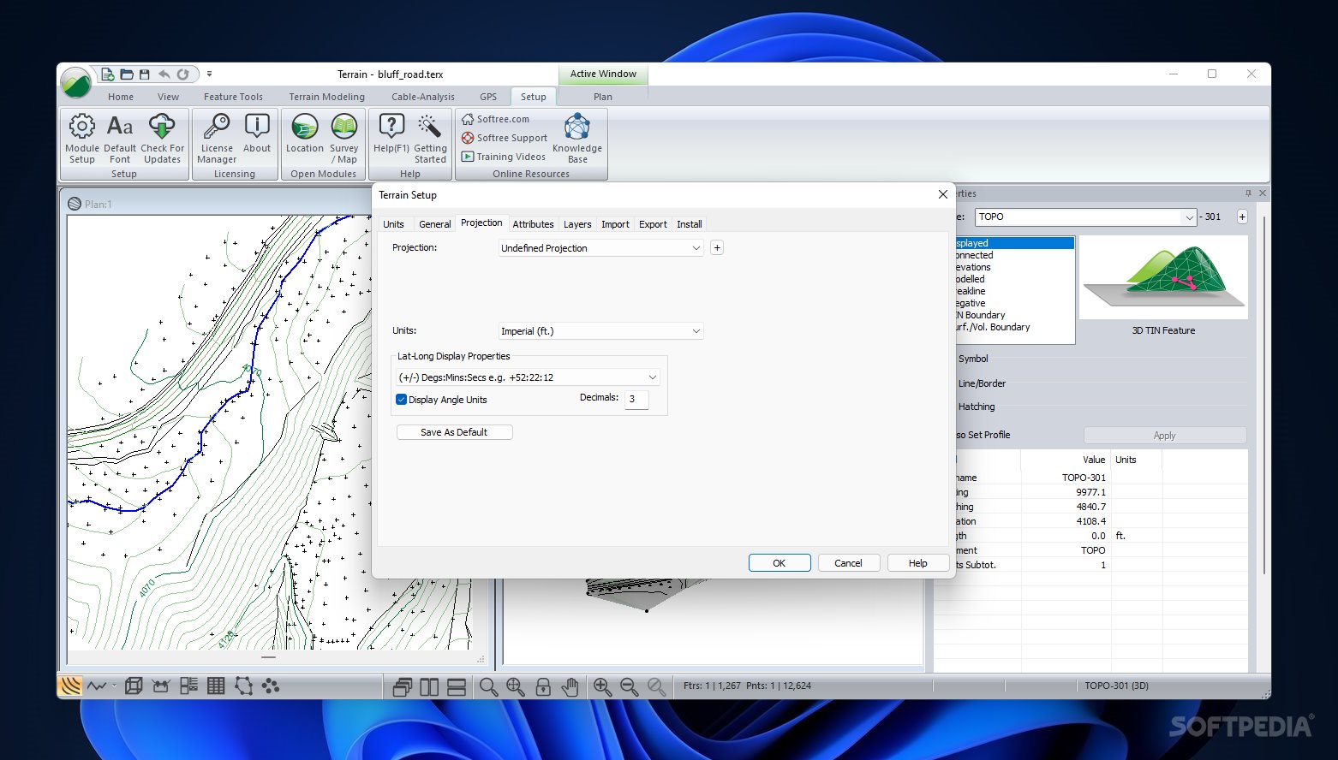Cascade windows using the stacked windows icon
1338x760 pixels.
pos(402,686)
